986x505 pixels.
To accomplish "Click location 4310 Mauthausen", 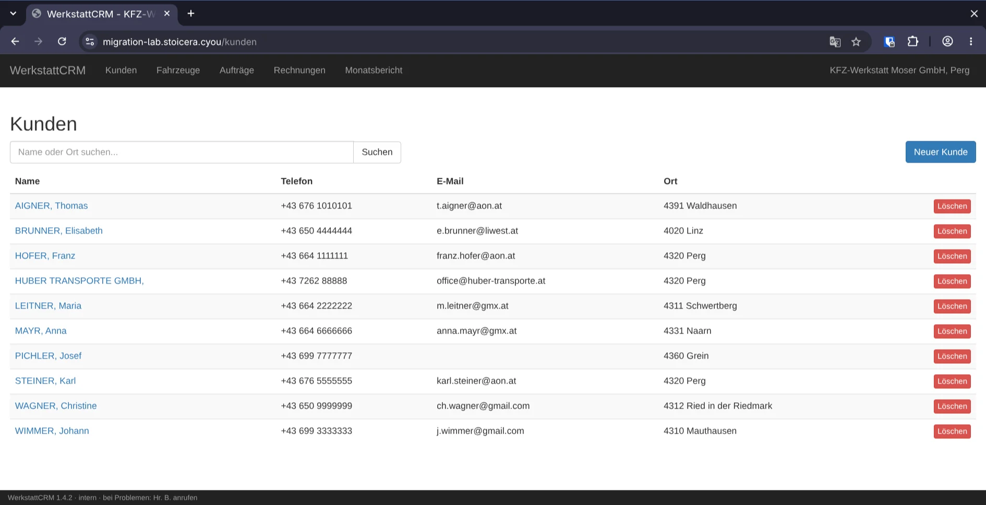I will 700,431.
